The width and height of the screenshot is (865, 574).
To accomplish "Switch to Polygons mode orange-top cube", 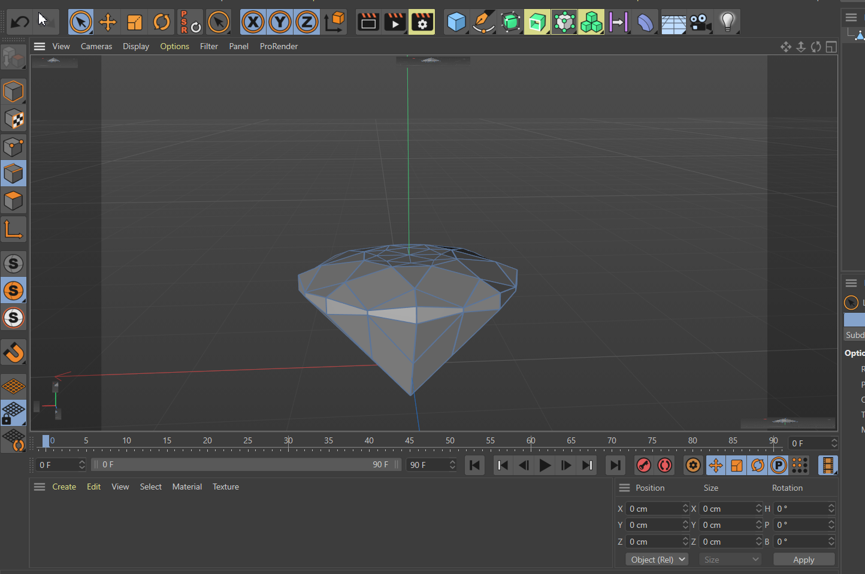I will tap(13, 201).
